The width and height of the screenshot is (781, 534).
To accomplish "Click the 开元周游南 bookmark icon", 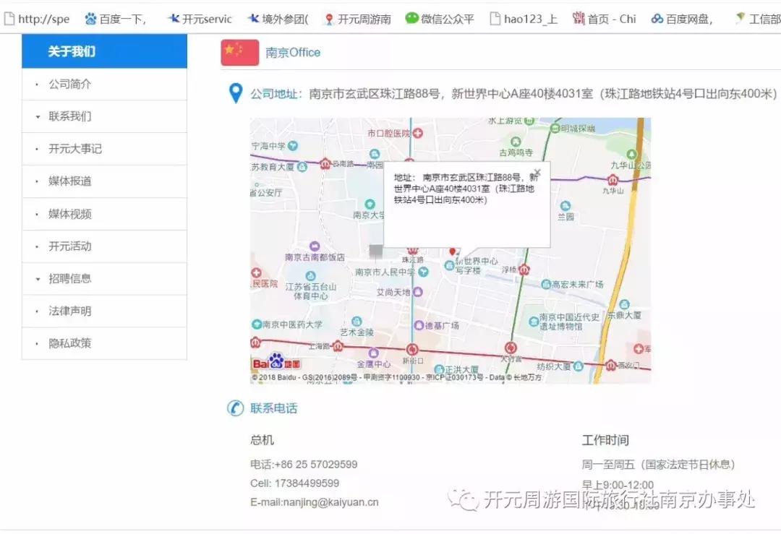I will point(330,19).
